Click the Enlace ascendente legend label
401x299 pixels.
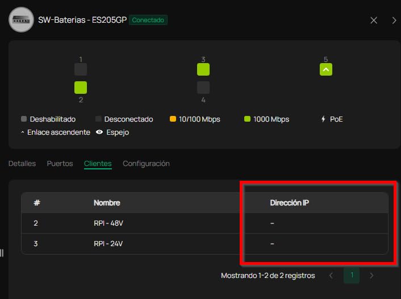click(59, 132)
